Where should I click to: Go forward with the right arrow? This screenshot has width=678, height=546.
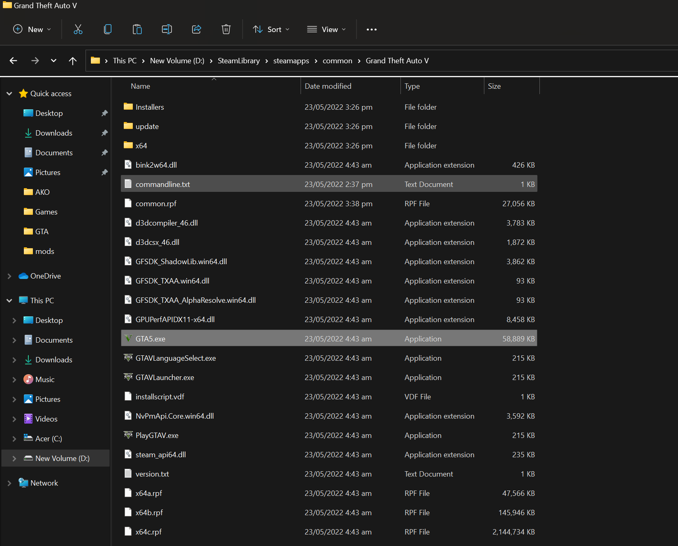(x=35, y=61)
